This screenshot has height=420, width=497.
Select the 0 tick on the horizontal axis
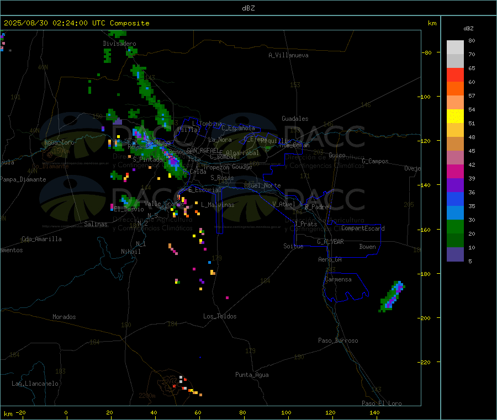66,412
